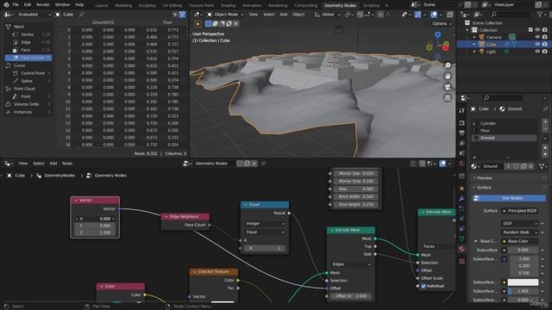Image resolution: width=552 pixels, height=310 pixels.
Task: Click the Light object icon in outliner
Action: (x=482, y=52)
